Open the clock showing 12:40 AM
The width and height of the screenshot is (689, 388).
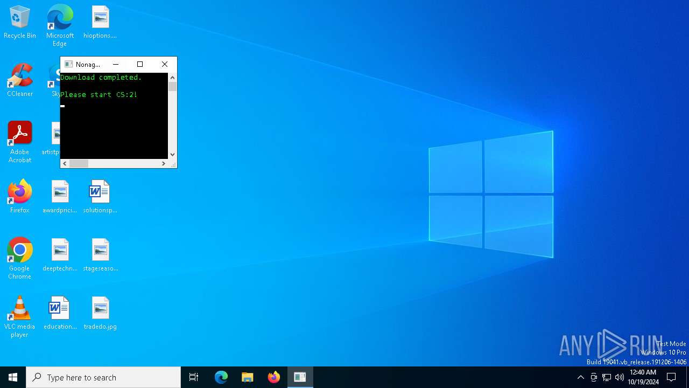pyautogui.click(x=643, y=377)
